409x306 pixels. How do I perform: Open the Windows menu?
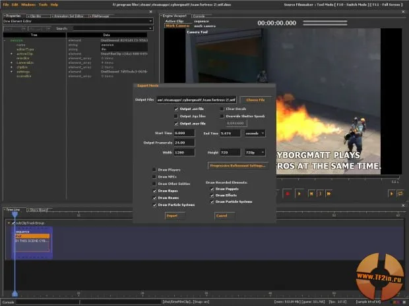[28, 5]
